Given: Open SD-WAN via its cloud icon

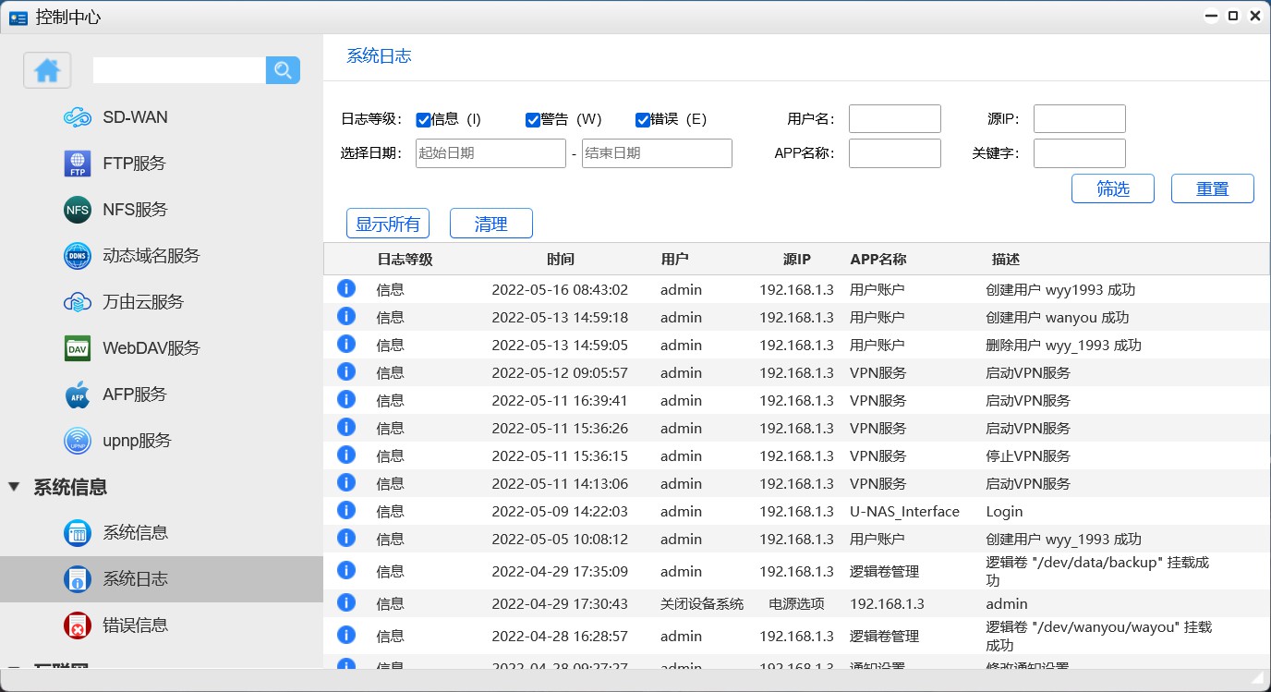Looking at the screenshot, I should point(78,117).
